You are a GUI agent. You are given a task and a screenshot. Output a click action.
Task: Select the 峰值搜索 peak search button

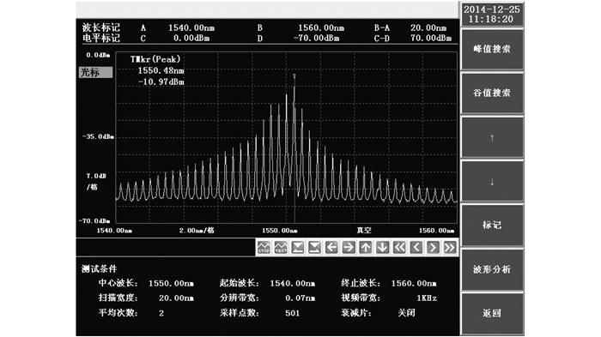click(x=492, y=50)
